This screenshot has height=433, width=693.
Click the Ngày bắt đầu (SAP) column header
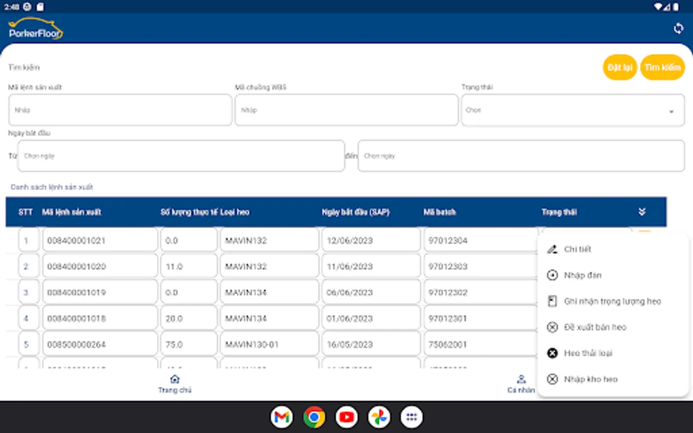tap(356, 212)
